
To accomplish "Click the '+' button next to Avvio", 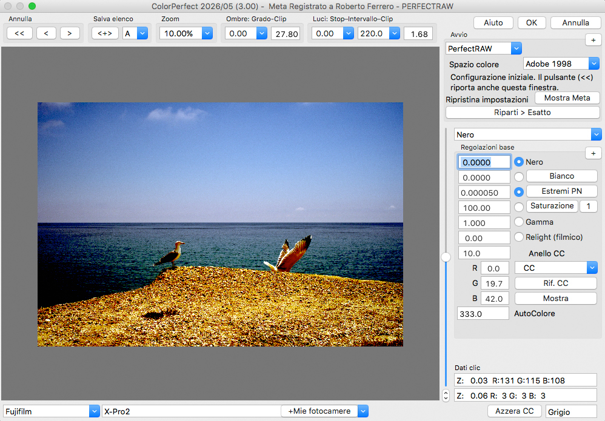I will [x=593, y=40].
